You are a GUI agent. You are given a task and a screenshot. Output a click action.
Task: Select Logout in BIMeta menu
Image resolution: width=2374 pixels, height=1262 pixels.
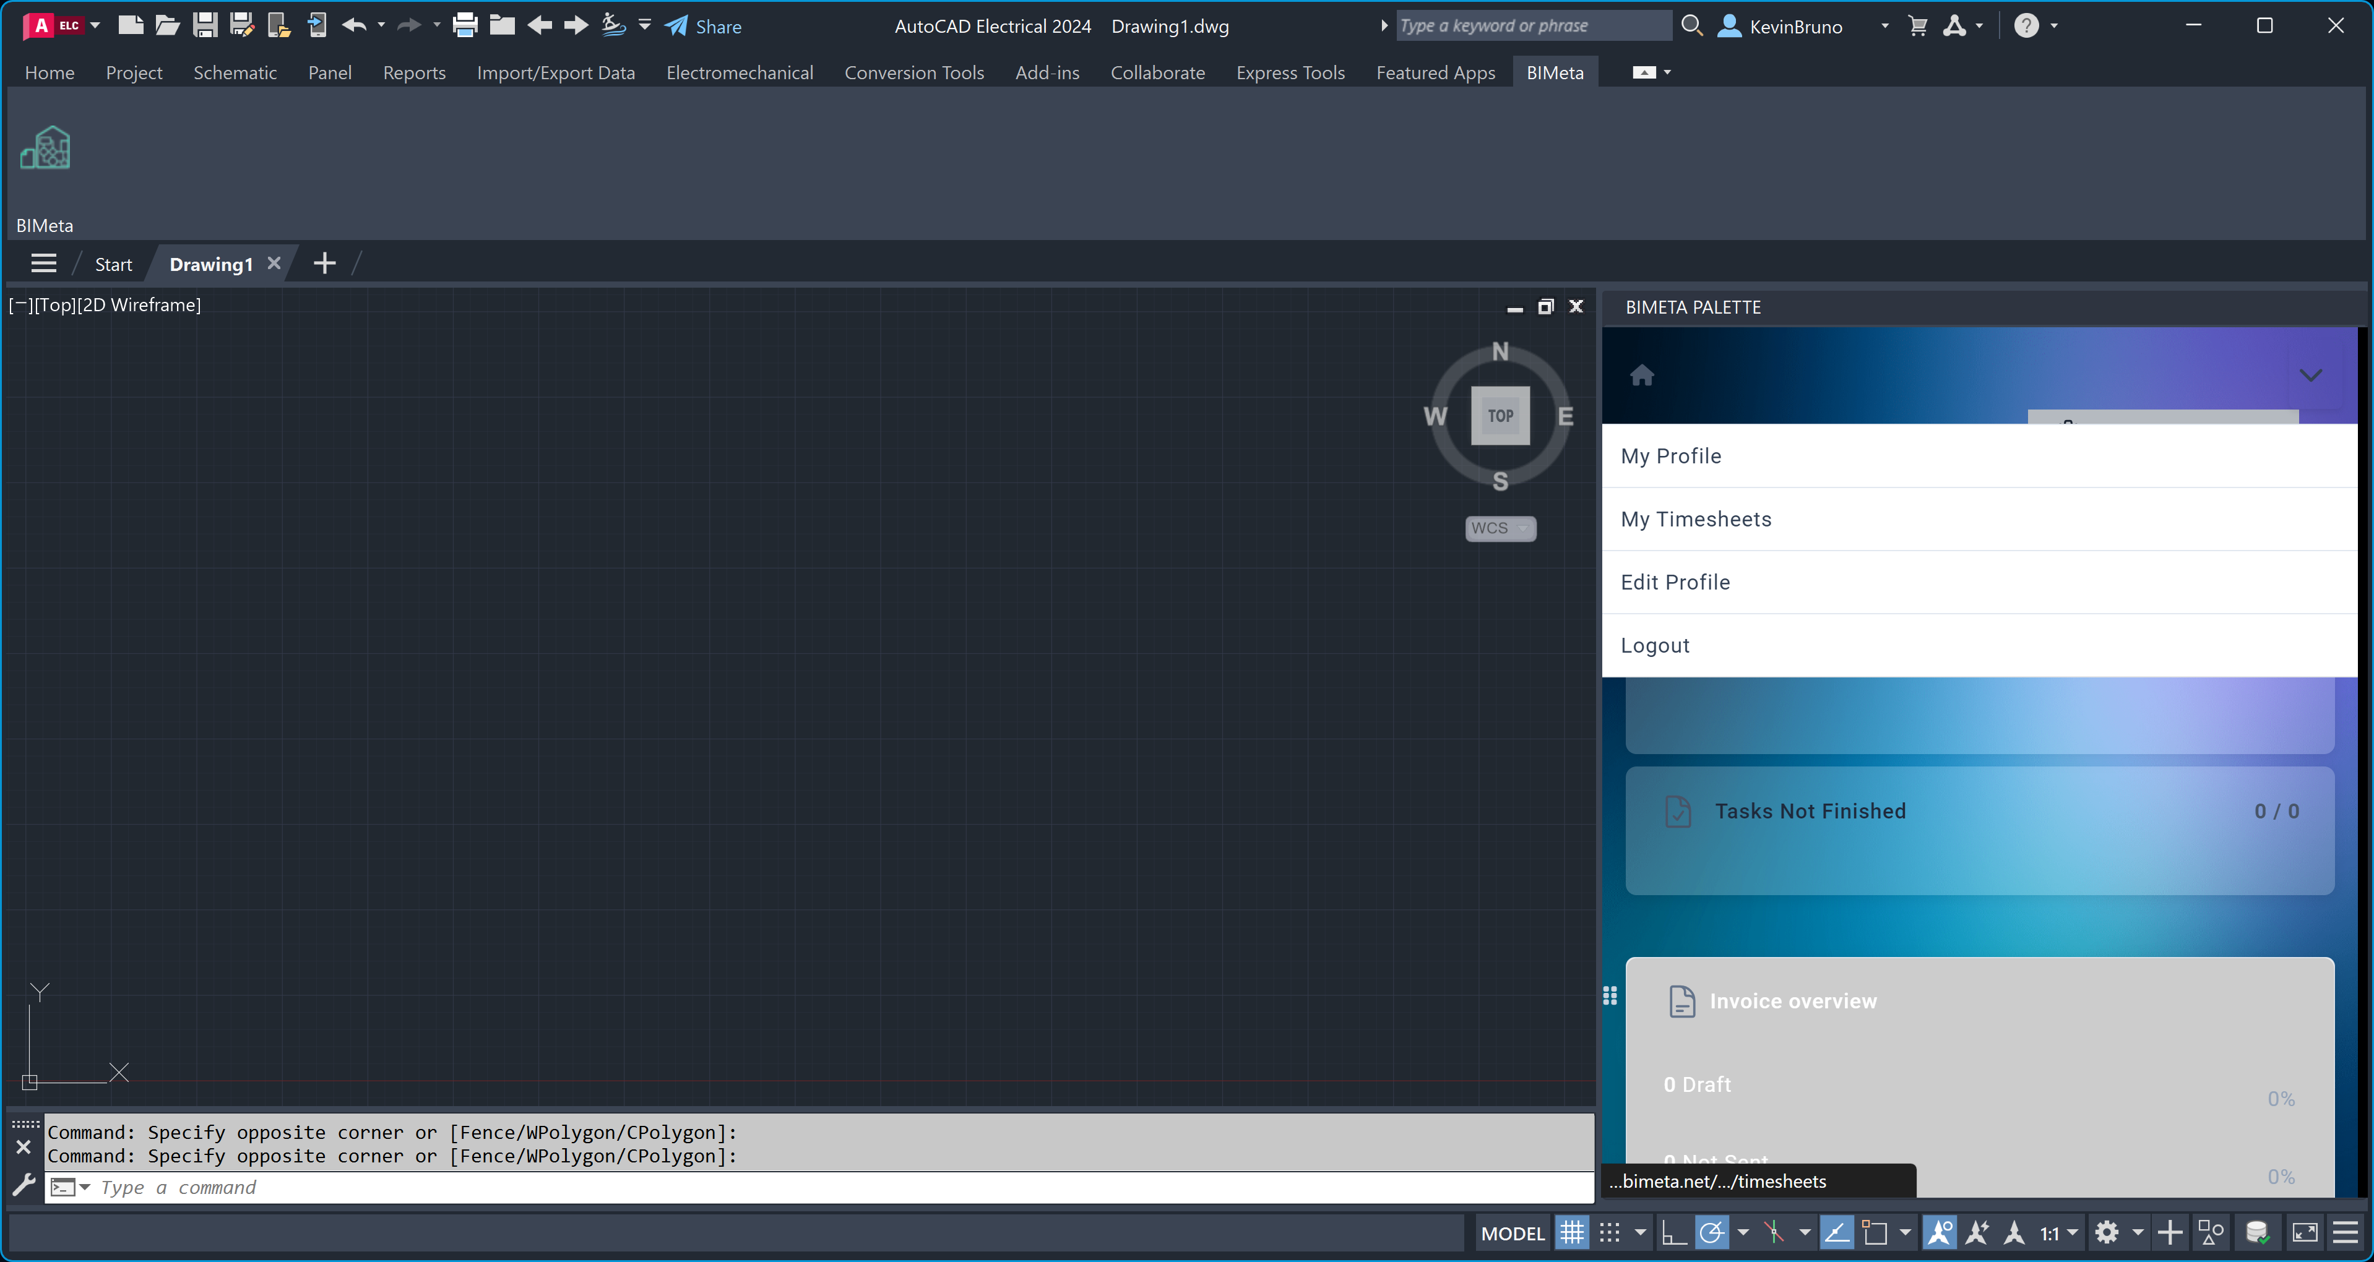(x=1980, y=646)
